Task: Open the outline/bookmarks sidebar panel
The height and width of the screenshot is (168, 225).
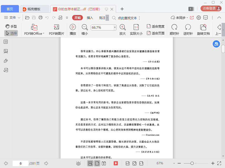Action: [x=6, y=42]
